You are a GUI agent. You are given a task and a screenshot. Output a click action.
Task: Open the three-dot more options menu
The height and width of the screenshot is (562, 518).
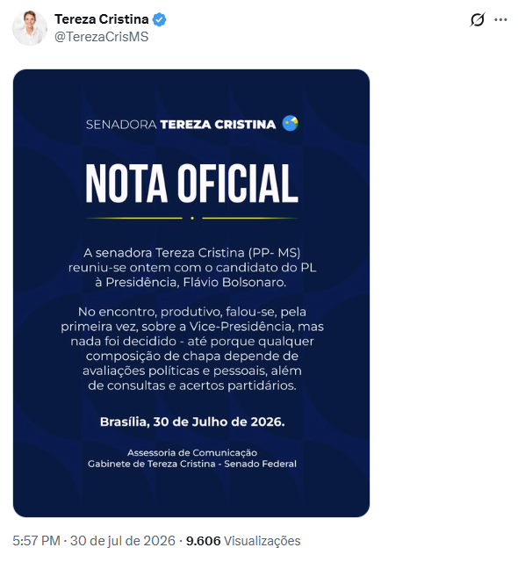point(500,19)
